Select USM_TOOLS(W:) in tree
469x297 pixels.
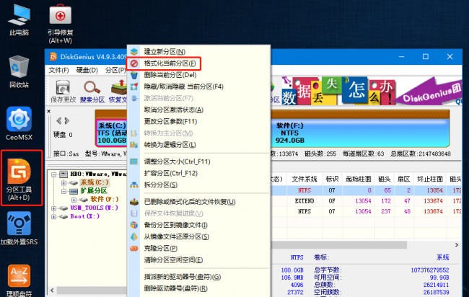click(x=95, y=208)
